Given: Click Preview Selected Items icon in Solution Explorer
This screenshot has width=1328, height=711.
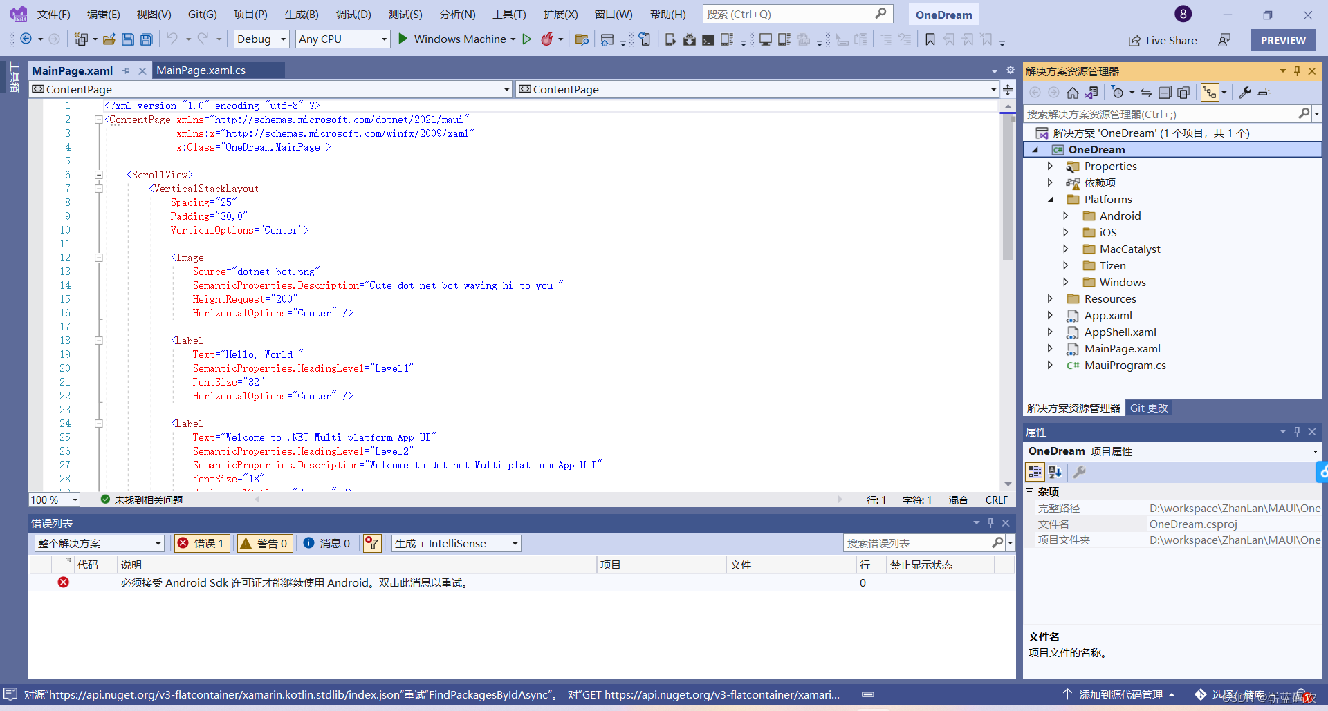Looking at the screenshot, I should click(1264, 93).
